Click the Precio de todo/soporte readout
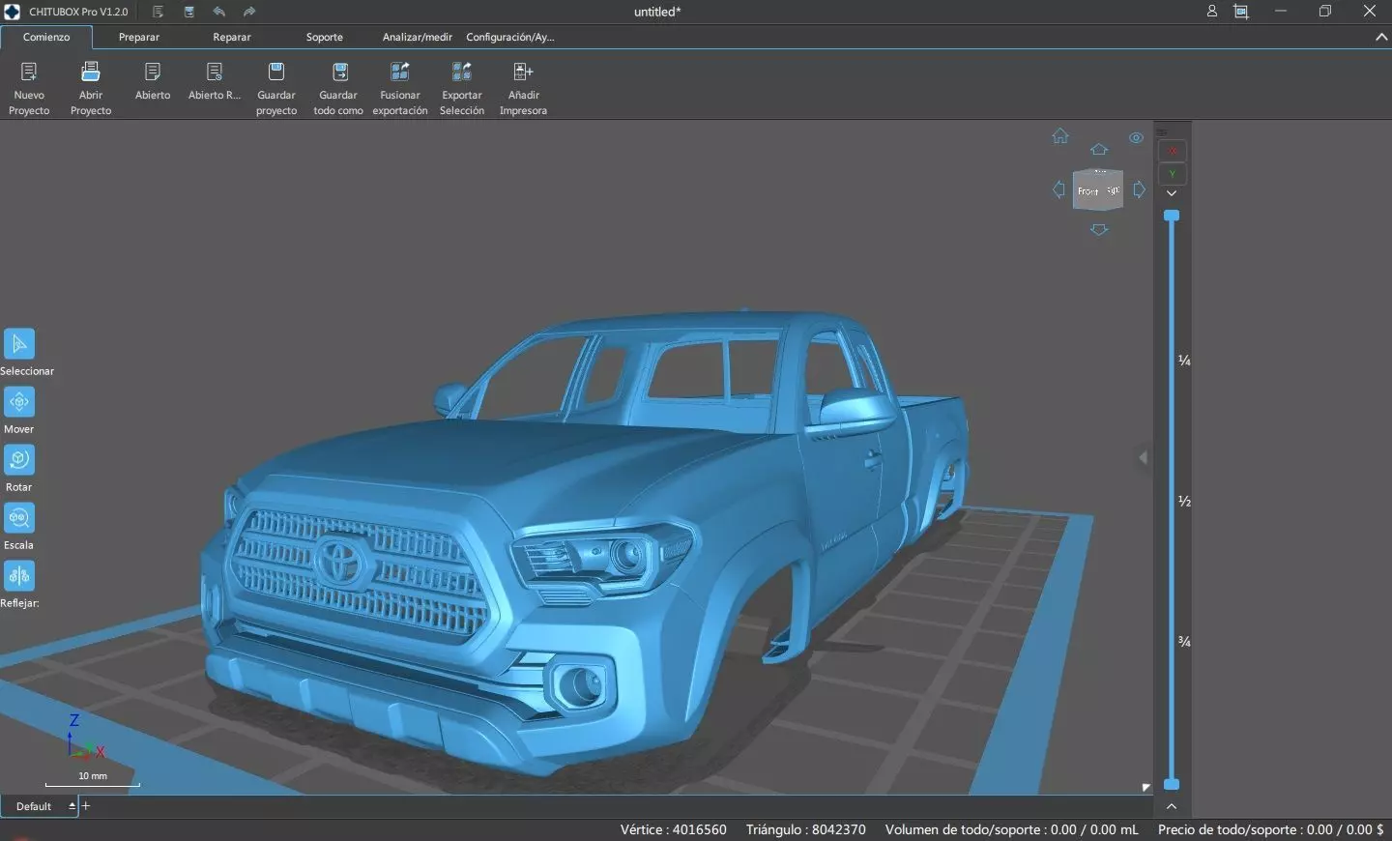 1270,829
